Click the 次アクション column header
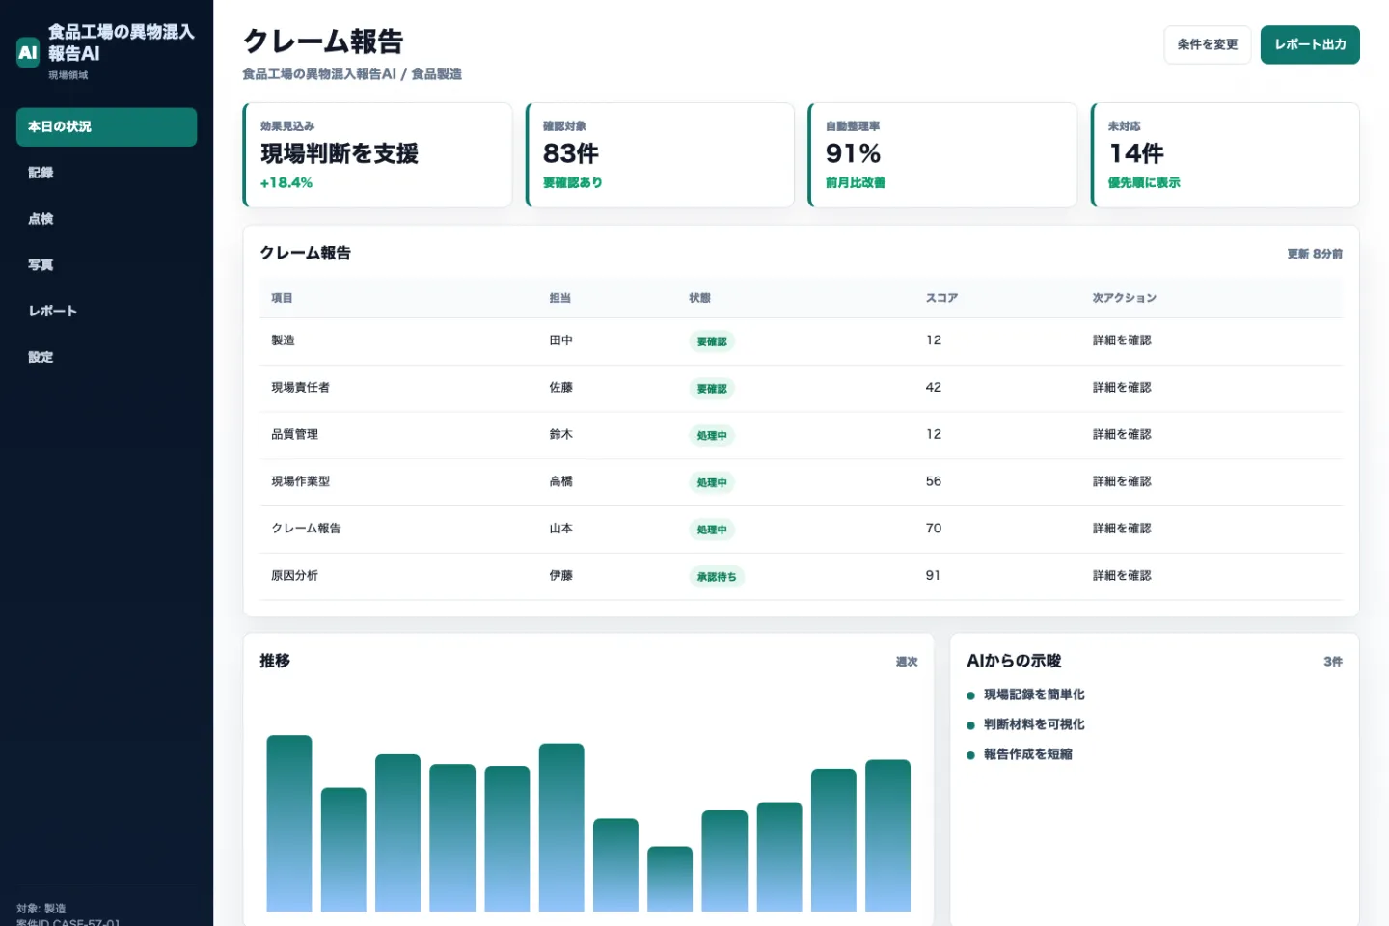Viewport: 1389px width, 926px height. point(1124,298)
